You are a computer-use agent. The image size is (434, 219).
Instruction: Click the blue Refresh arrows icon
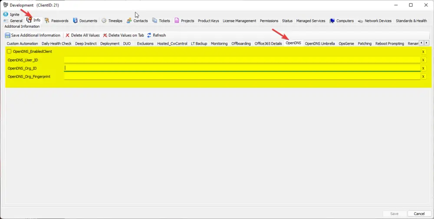149,35
